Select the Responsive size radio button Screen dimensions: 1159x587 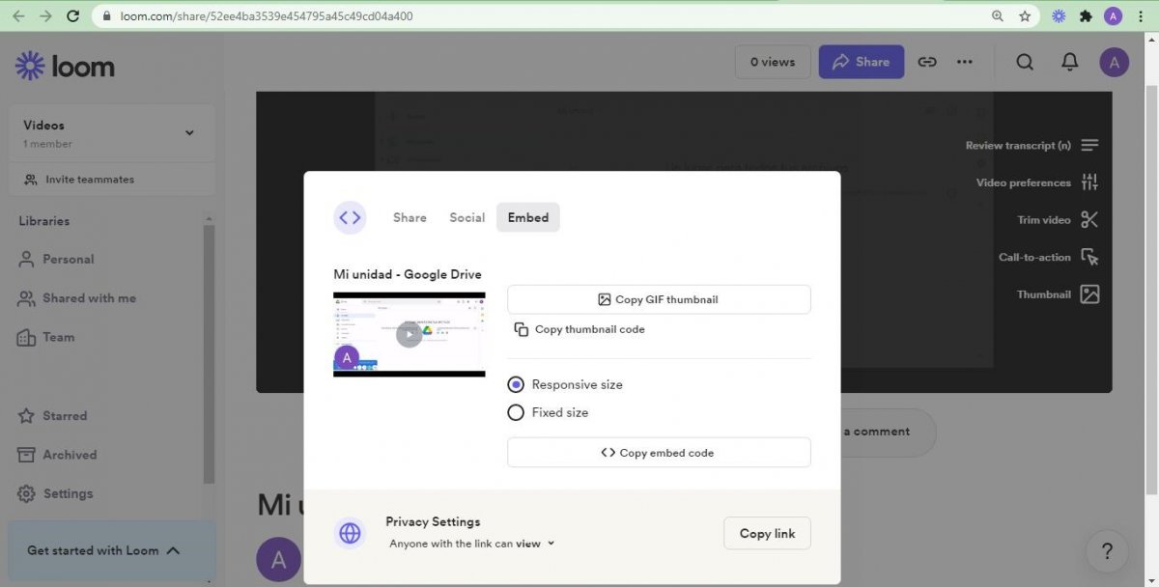coord(516,384)
